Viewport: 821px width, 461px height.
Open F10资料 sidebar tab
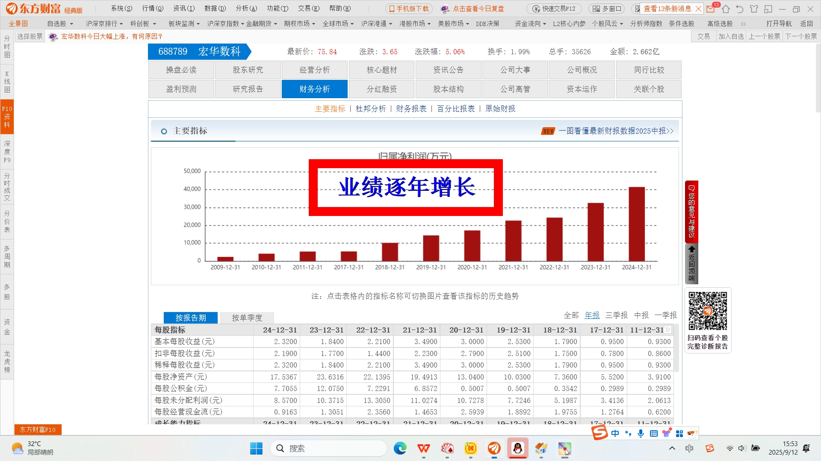click(7, 117)
